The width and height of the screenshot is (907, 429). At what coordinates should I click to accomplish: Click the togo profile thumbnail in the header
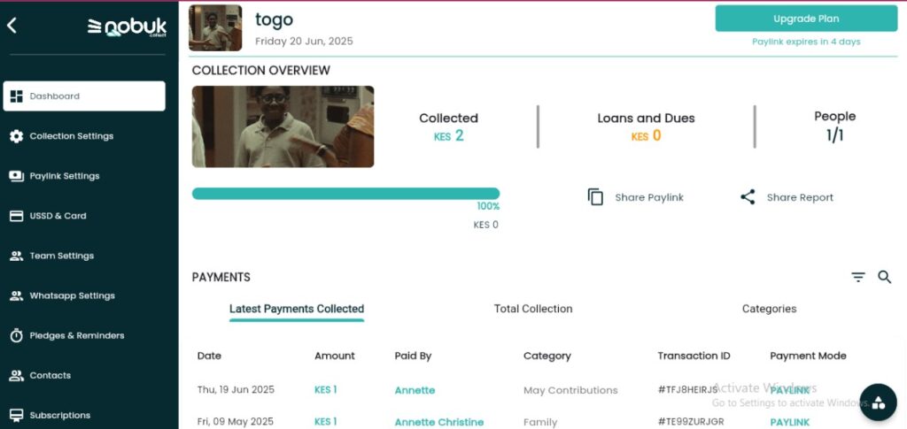[215, 28]
